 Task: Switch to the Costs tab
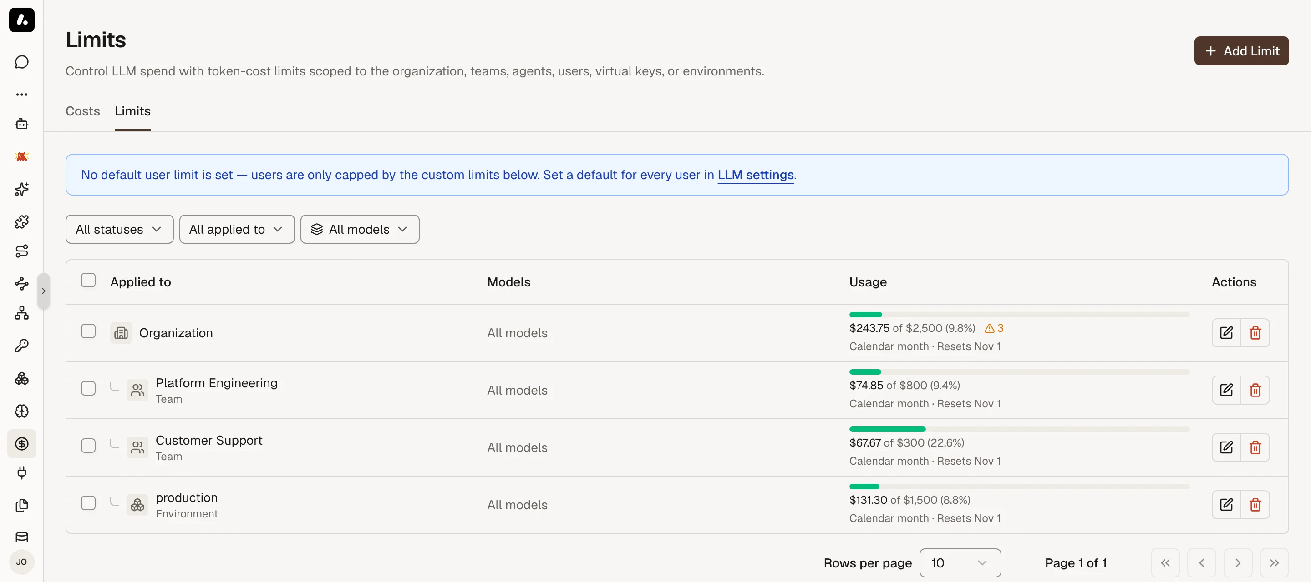pos(83,111)
